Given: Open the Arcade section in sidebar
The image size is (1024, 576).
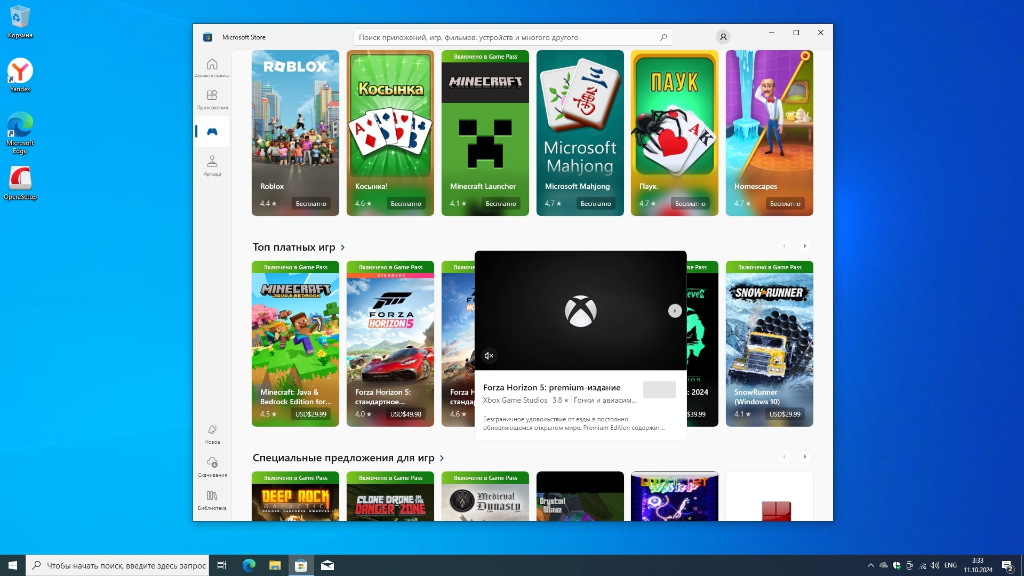Looking at the screenshot, I should coord(212,165).
